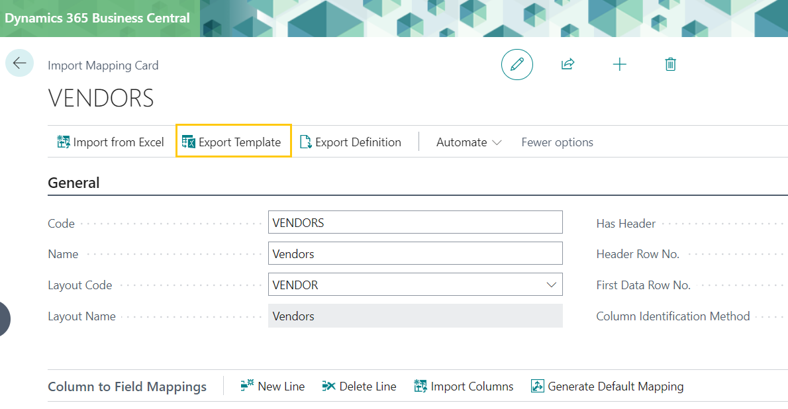The height and width of the screenshot is (409, 788).
Task: Open the share icon
Action: point(568,64)
